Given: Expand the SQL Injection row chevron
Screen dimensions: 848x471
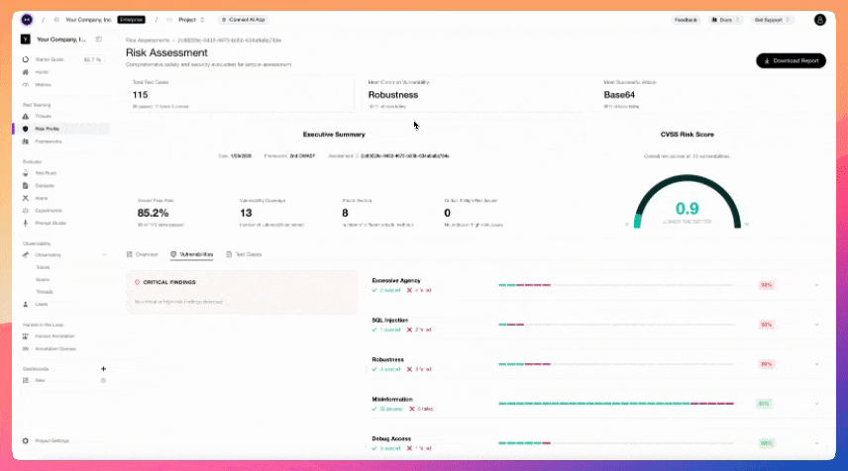Looking at the screenshot, I should [x=816, y=325].
